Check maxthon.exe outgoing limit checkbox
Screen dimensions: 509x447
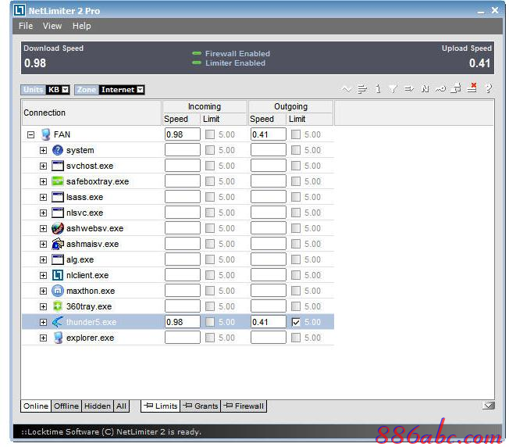click(x=296, y=291)
